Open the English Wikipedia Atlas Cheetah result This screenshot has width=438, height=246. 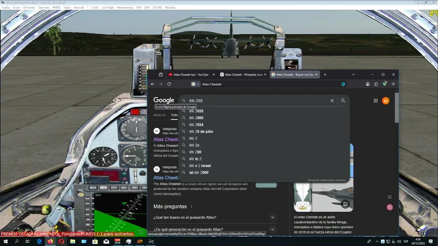tap(166, 178)
